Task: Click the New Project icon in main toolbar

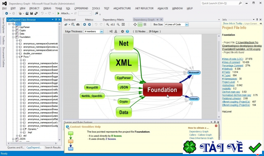Action: coord(20,13)
